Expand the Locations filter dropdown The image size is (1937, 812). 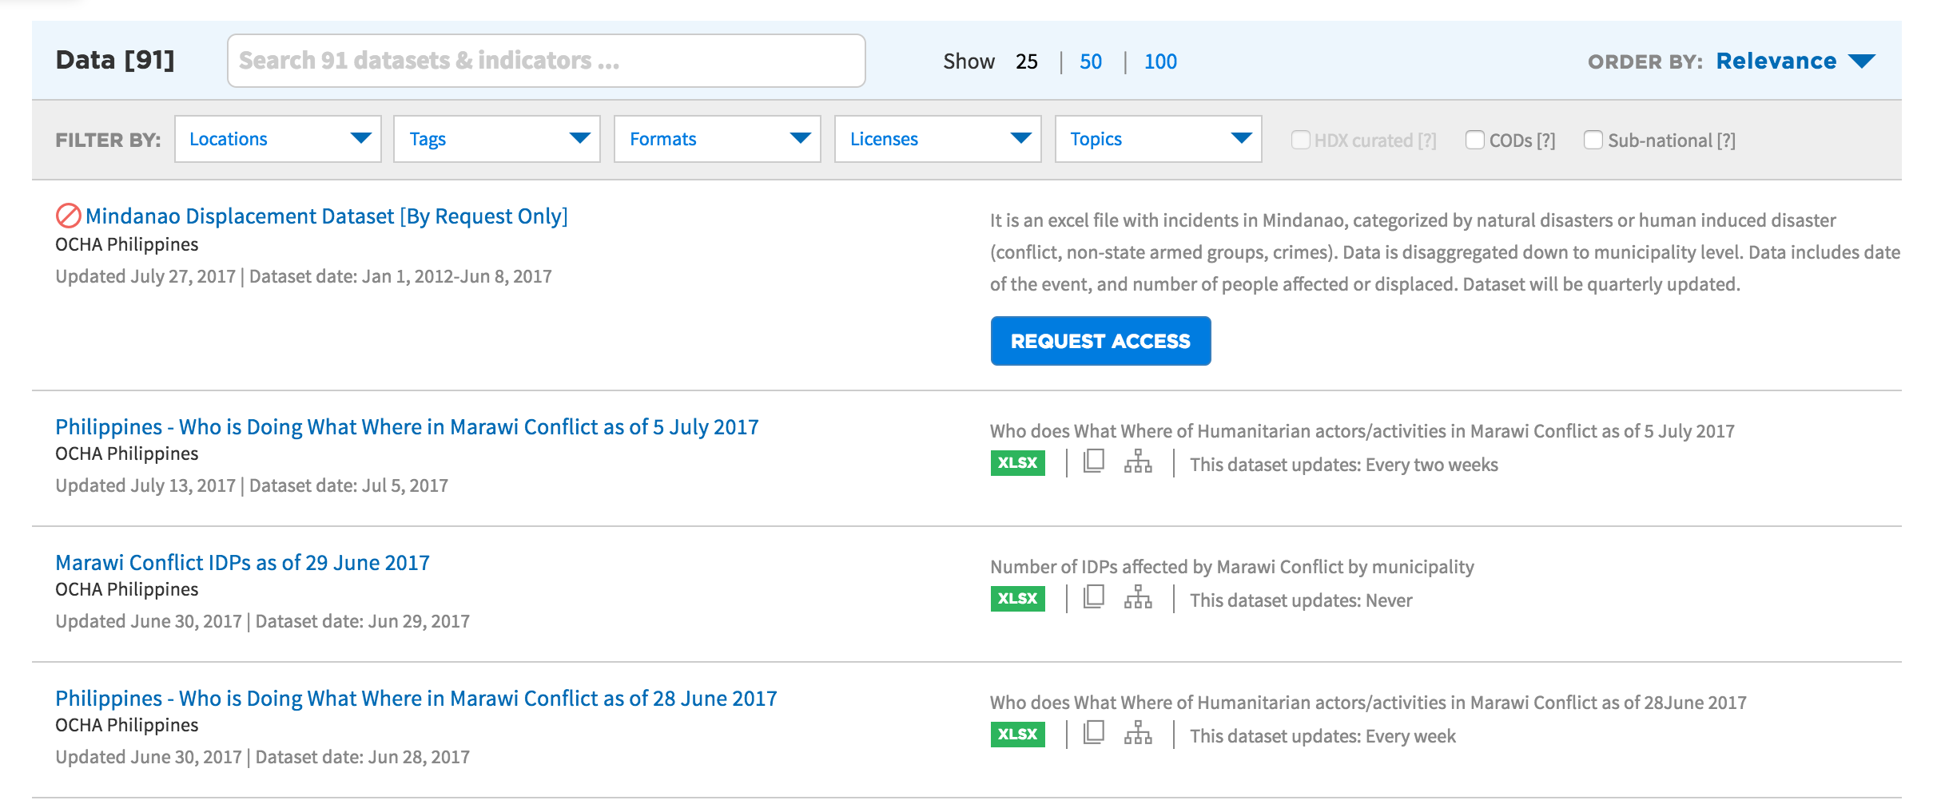click(x=277, y=140)
